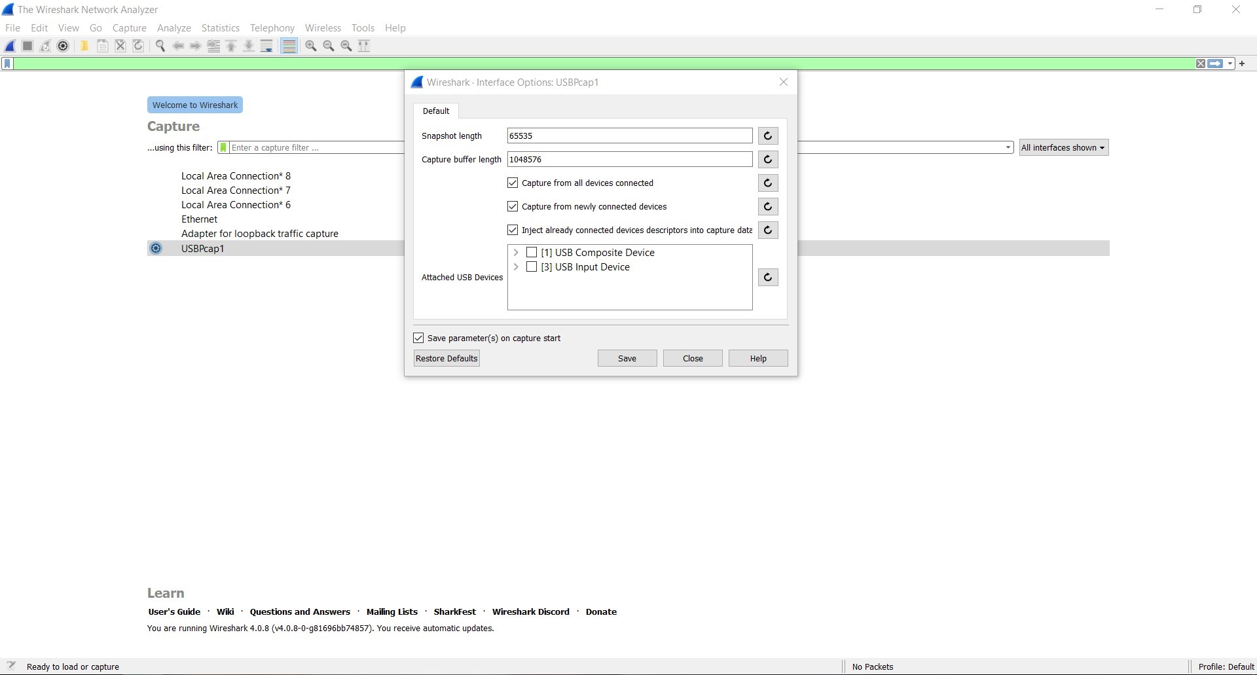
Task: Open the Telephony menu
Action: [x=272, y=28]
